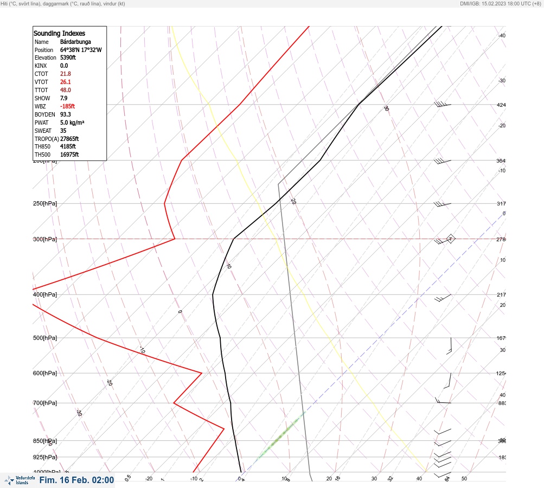Click the TH500 value '16975ft'
The image size is (544, 488).
click(69, 155)
